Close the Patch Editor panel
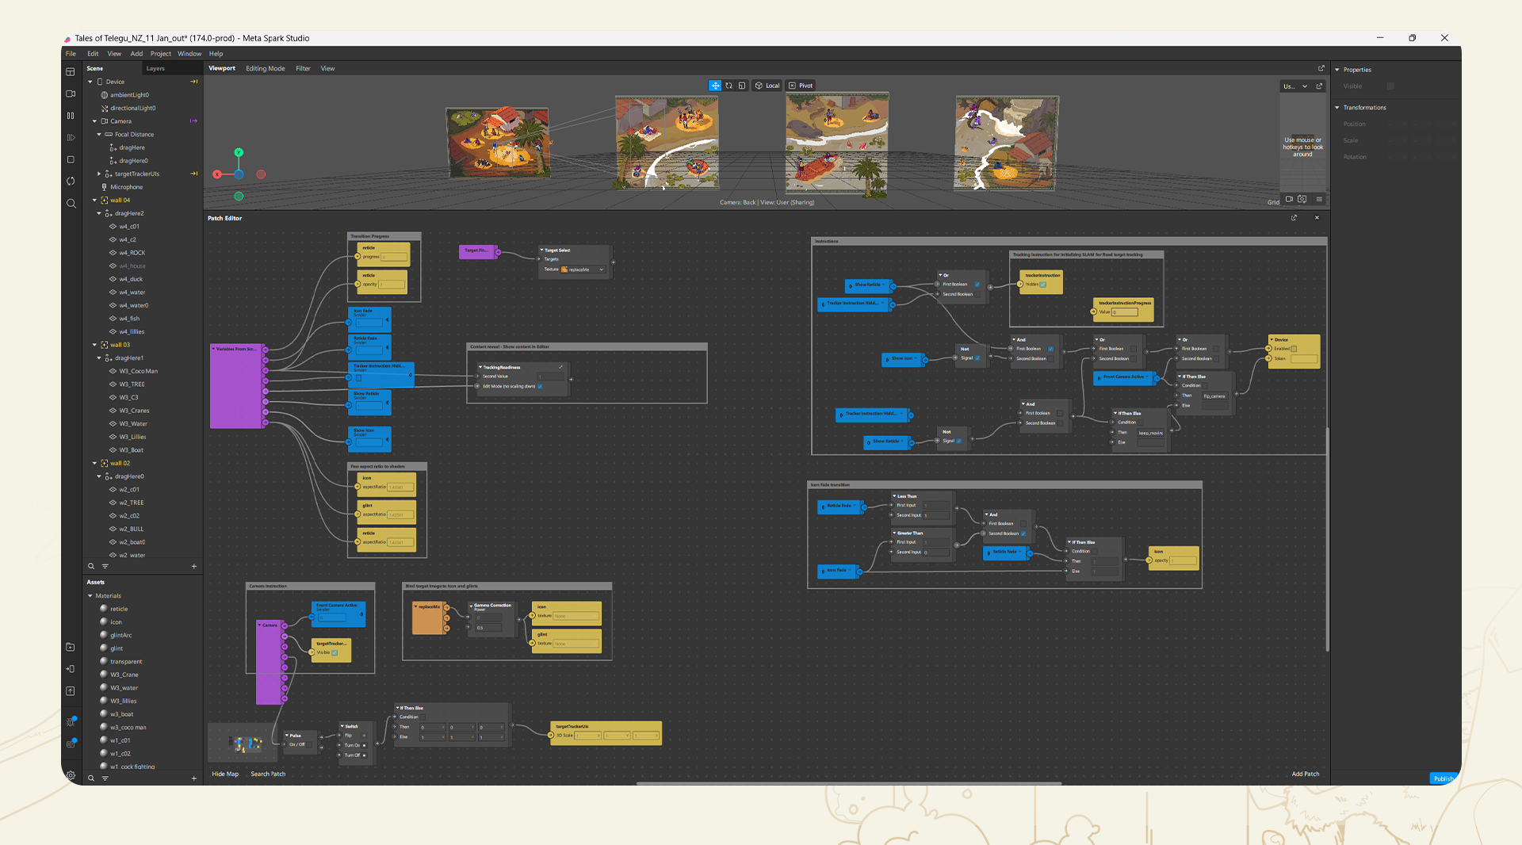This screenshot has width=1522, height=845. click(1317, 218)
